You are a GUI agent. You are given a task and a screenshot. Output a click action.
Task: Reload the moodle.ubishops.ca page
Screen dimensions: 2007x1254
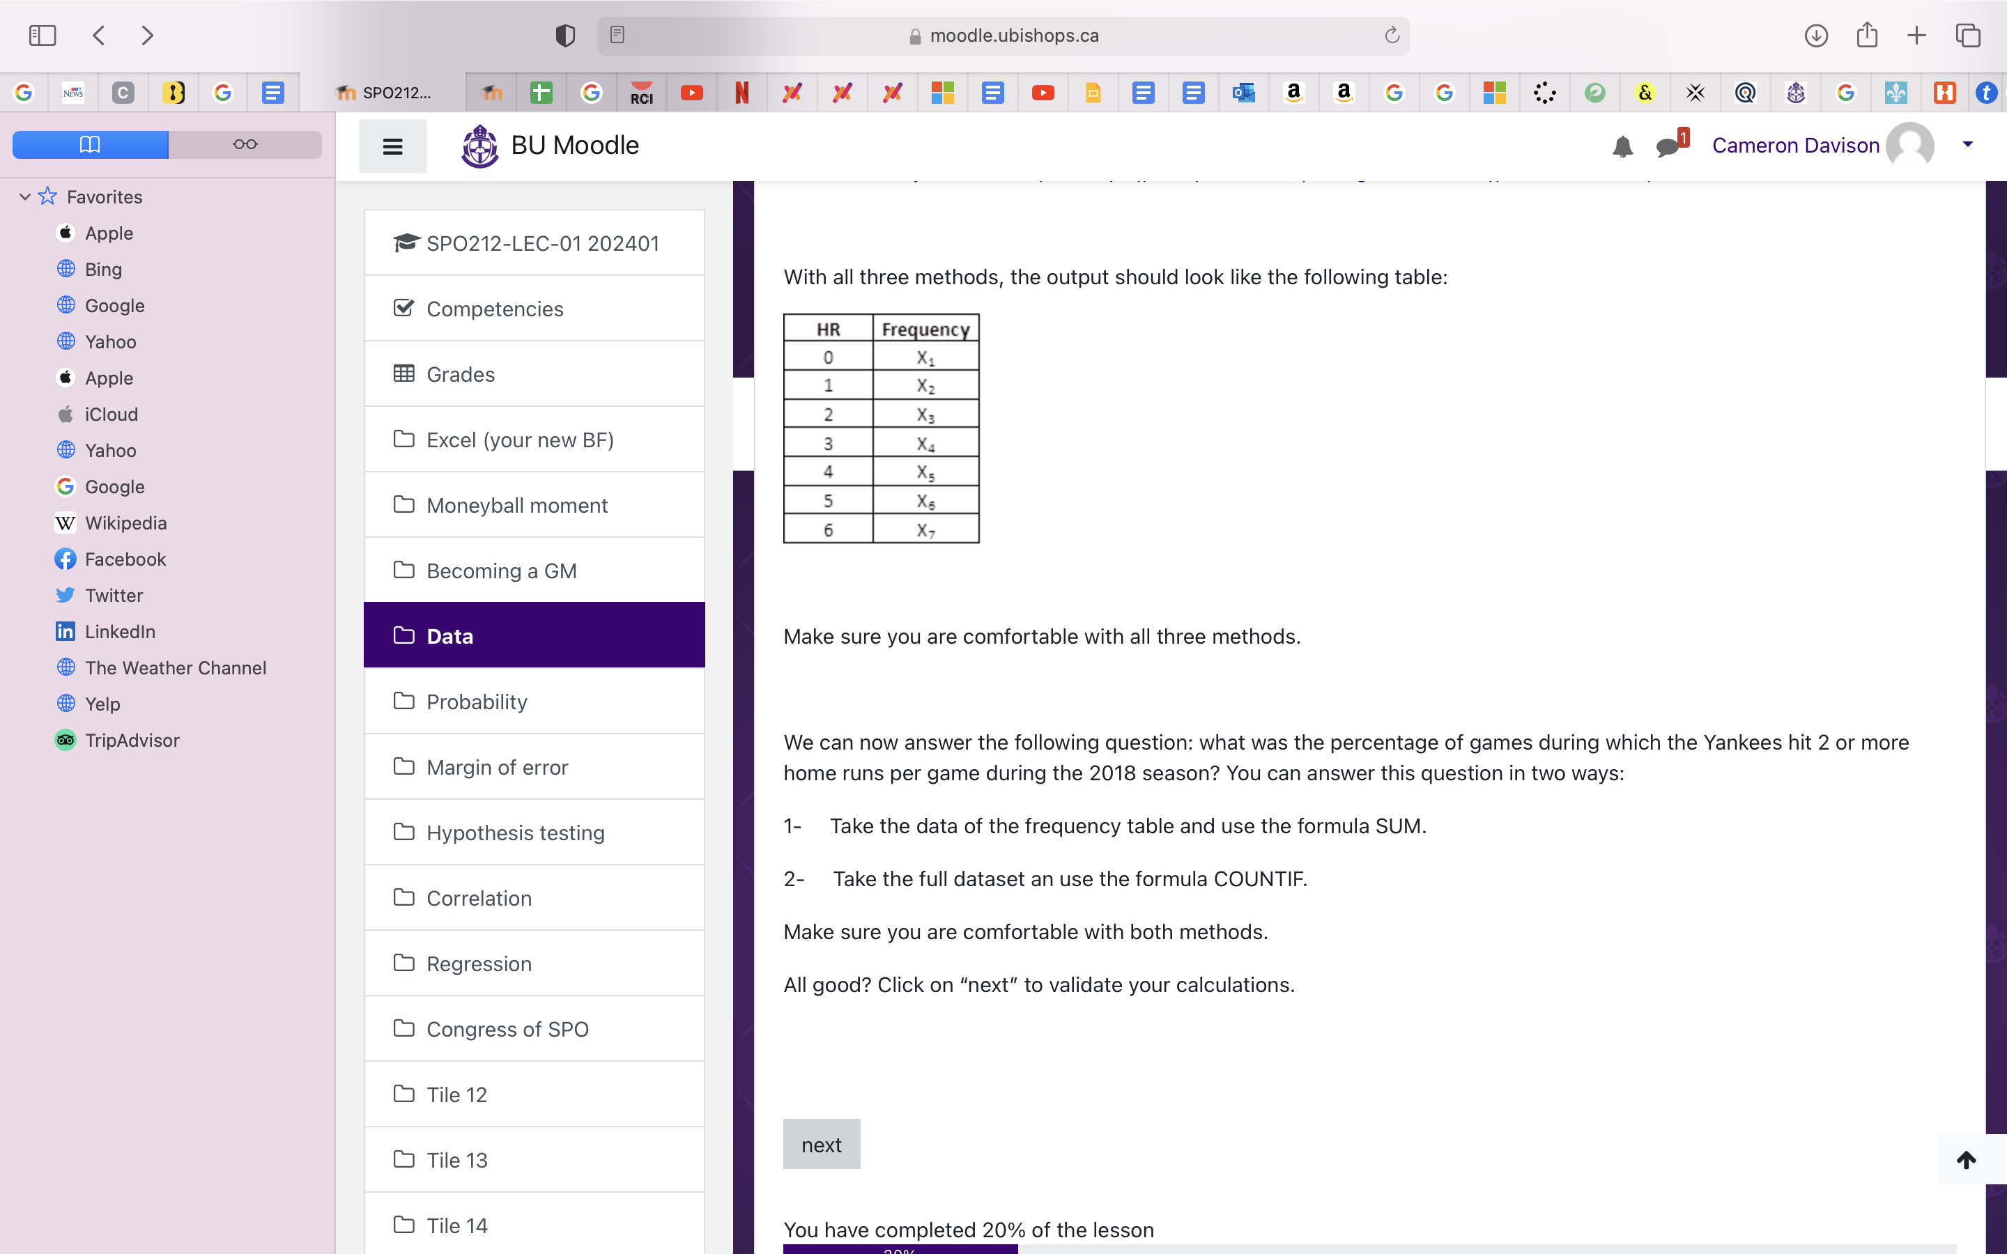(x=1392, y=36)
